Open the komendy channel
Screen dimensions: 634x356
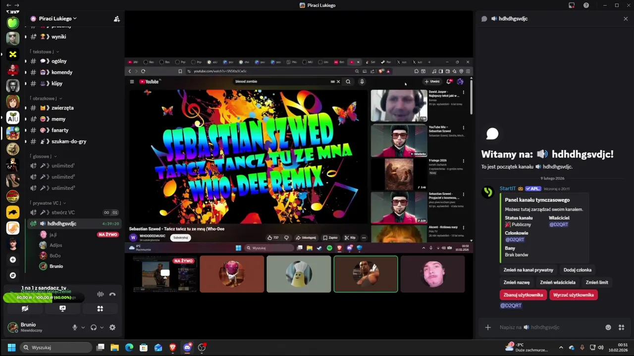[x=73, y=72]
